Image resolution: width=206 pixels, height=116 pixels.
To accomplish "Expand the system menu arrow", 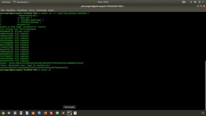I will coord(203,2).
